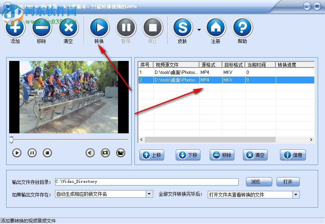This screenshot has height=224, width=325.
Task: Mute audio with the speaker icon
Action: [x=89, y=152]
